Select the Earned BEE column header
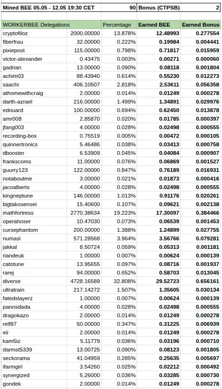Viewport: 222px width, 389px height. pos(158,25)
